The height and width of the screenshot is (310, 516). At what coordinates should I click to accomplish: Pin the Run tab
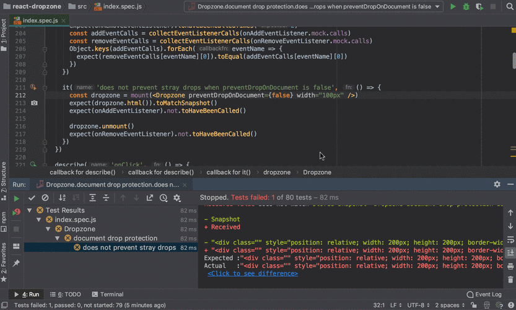(16, 263)
